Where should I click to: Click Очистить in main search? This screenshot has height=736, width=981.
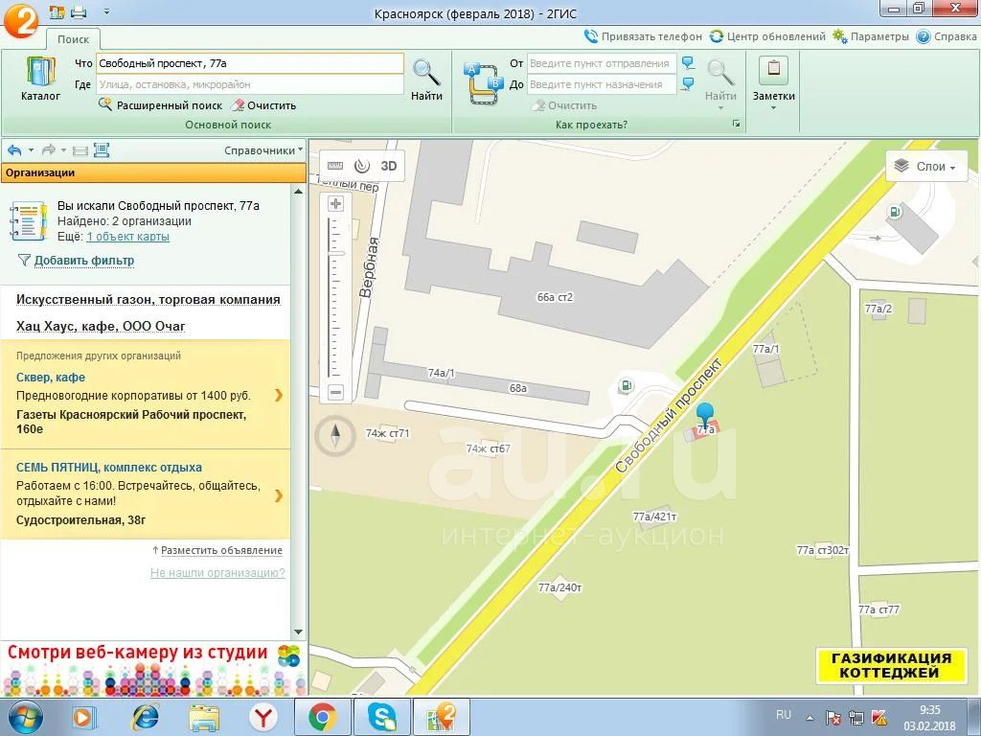tap(263, 105)
